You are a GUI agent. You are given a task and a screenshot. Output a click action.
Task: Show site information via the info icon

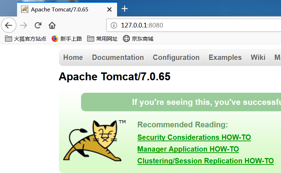(x=114, y=25)
